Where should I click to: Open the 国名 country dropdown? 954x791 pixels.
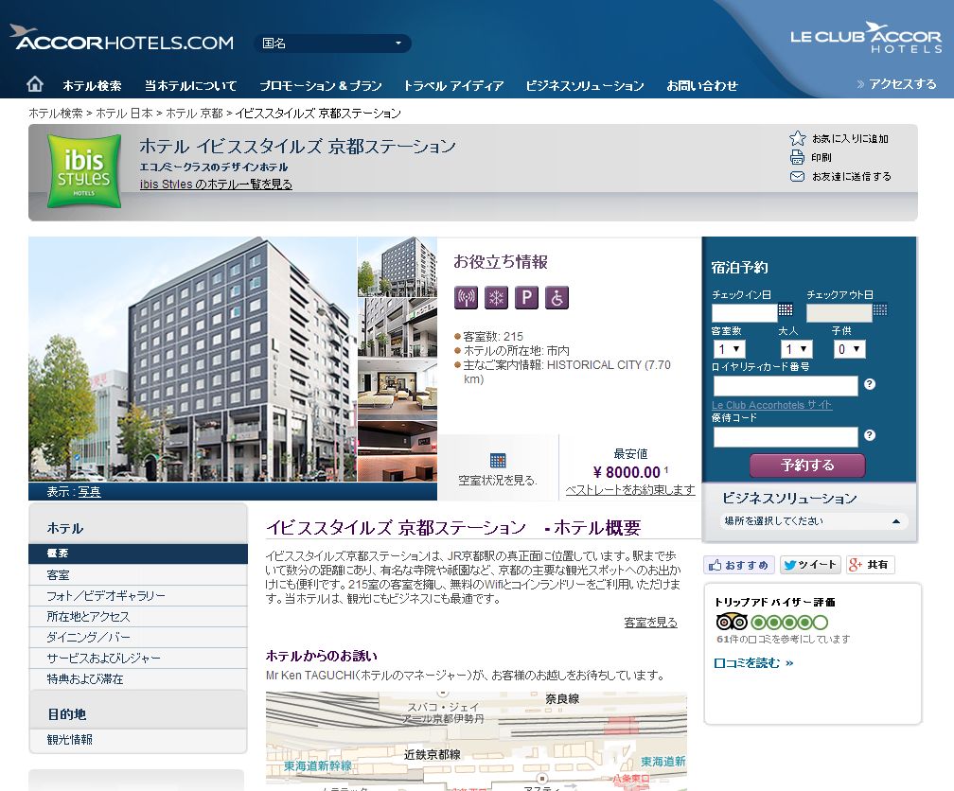[332, 44]
